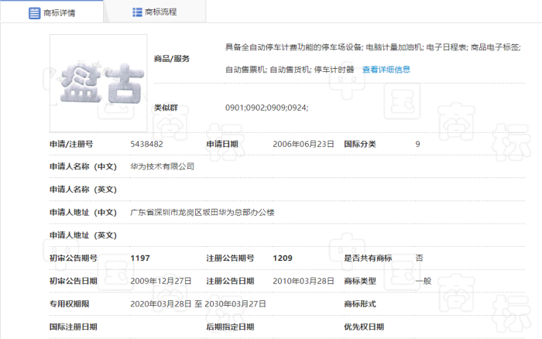Switch to the 商标流程 tab
The image size is (542, 339).
pos(155,12)
